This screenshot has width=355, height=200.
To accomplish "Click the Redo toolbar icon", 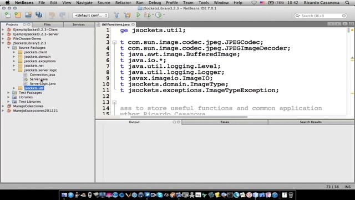I will pos(62,15).
